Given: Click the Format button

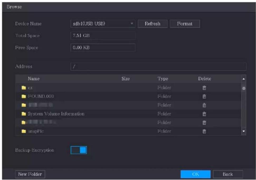Looking at the screenshot, I should point(185,24).
